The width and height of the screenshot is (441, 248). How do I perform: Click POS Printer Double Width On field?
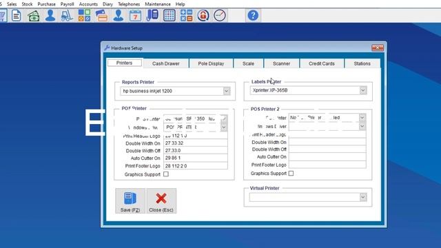coord(196,143)
